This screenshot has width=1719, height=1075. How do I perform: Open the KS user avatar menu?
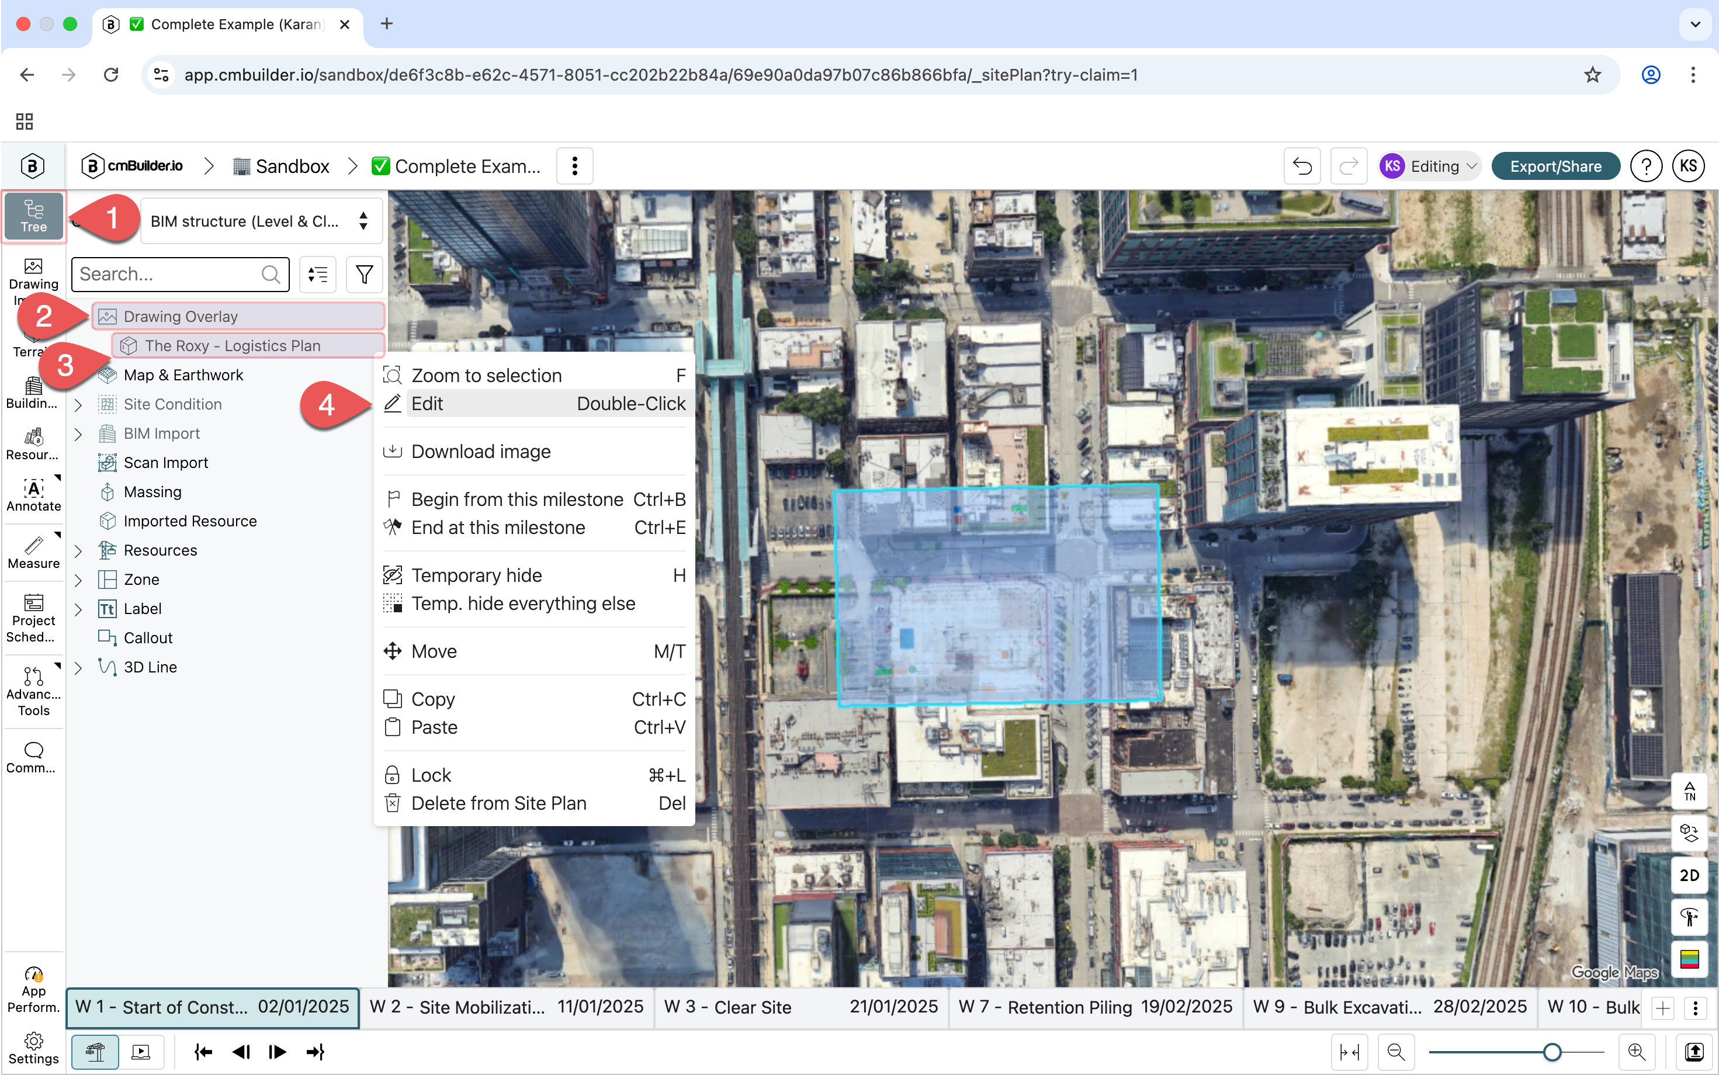[x=1689, y=167]
